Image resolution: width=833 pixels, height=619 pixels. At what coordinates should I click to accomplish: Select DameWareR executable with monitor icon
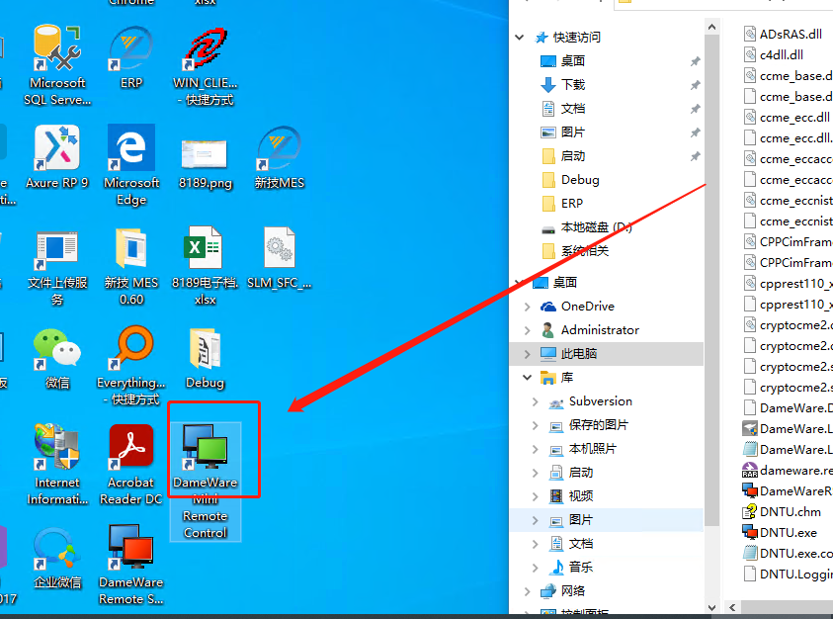(x=788, y=490)
